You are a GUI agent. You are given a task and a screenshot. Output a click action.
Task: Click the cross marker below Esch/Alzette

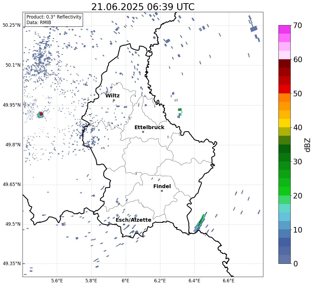tap(124, 224)
